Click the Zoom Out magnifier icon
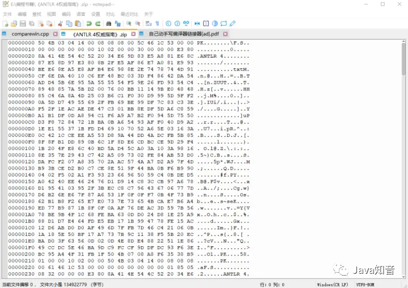The width and height of the screenshot is (408, 288). pyautogui.click(x=138, y=24)
